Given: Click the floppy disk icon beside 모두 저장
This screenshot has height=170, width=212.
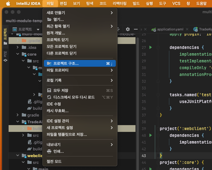Looking at the screenshot, I should click(x=49, y=90).
